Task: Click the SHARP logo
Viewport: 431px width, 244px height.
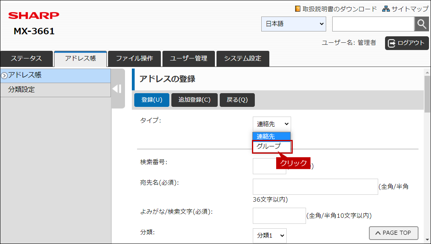Action: click(x=34, y=16)
